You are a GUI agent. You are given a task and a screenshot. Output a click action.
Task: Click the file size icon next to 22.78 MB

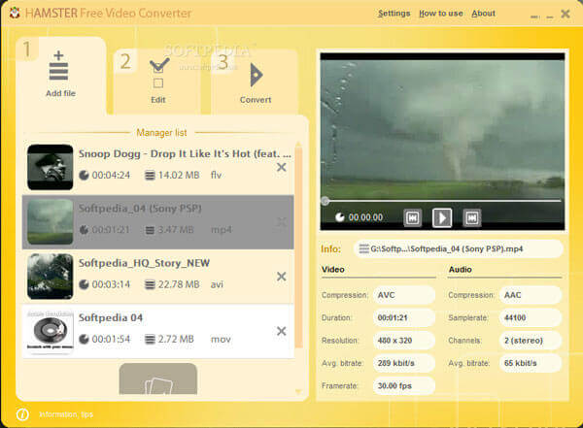pyautogui.click(x=150, y=284)
